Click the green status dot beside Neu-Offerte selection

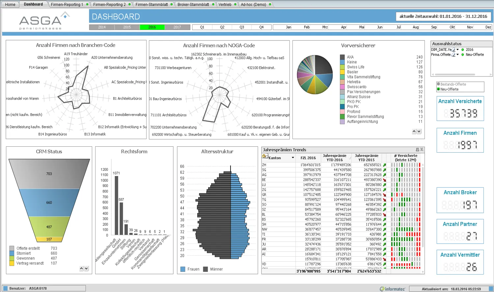point(463,55)
